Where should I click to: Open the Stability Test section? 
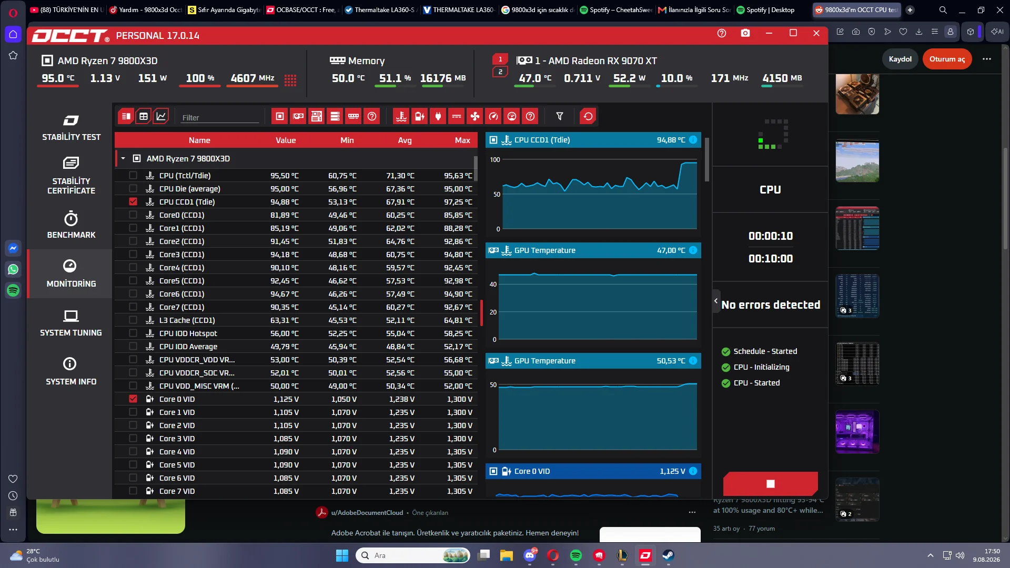pos(71,128)
